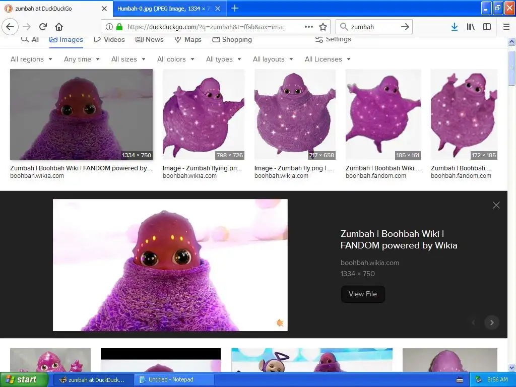Go to previous image with left chevron

474,322
